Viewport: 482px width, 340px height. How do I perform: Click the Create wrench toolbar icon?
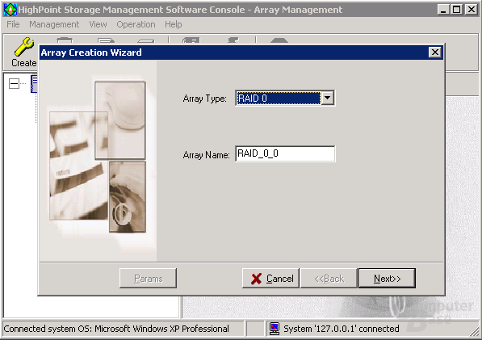[x=23, y=47]
